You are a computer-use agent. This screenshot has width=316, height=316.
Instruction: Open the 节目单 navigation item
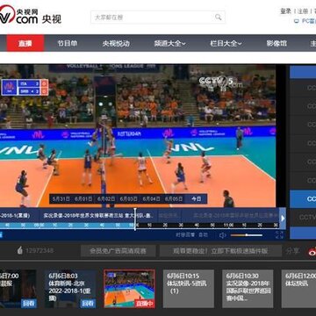[68, 43]
